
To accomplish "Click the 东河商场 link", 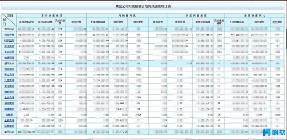I will pos(9,46).
